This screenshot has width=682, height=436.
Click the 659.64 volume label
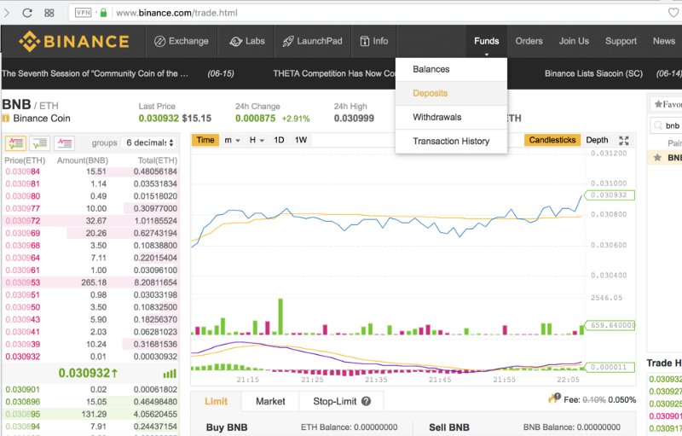[610, 325]
